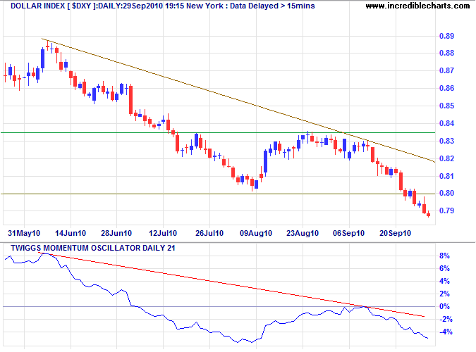Select the 14Jun10 date label
The height and width of the screenshot is (352, 476).
pos(71,233)
